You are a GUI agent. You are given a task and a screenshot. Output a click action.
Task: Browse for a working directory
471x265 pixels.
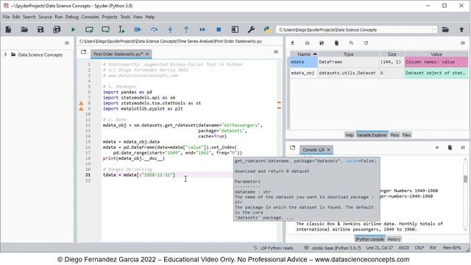point(445,29)
